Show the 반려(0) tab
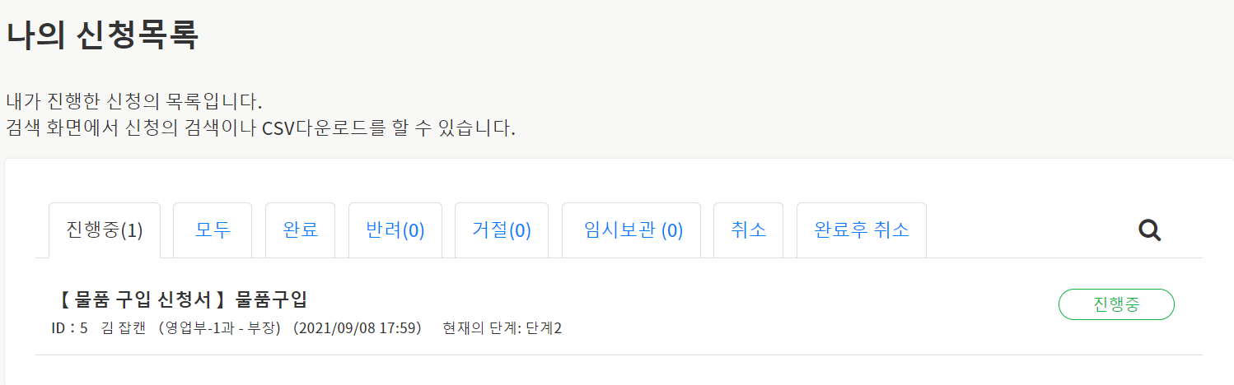Screen dimensions: 1234x385 tap(395, 230)
